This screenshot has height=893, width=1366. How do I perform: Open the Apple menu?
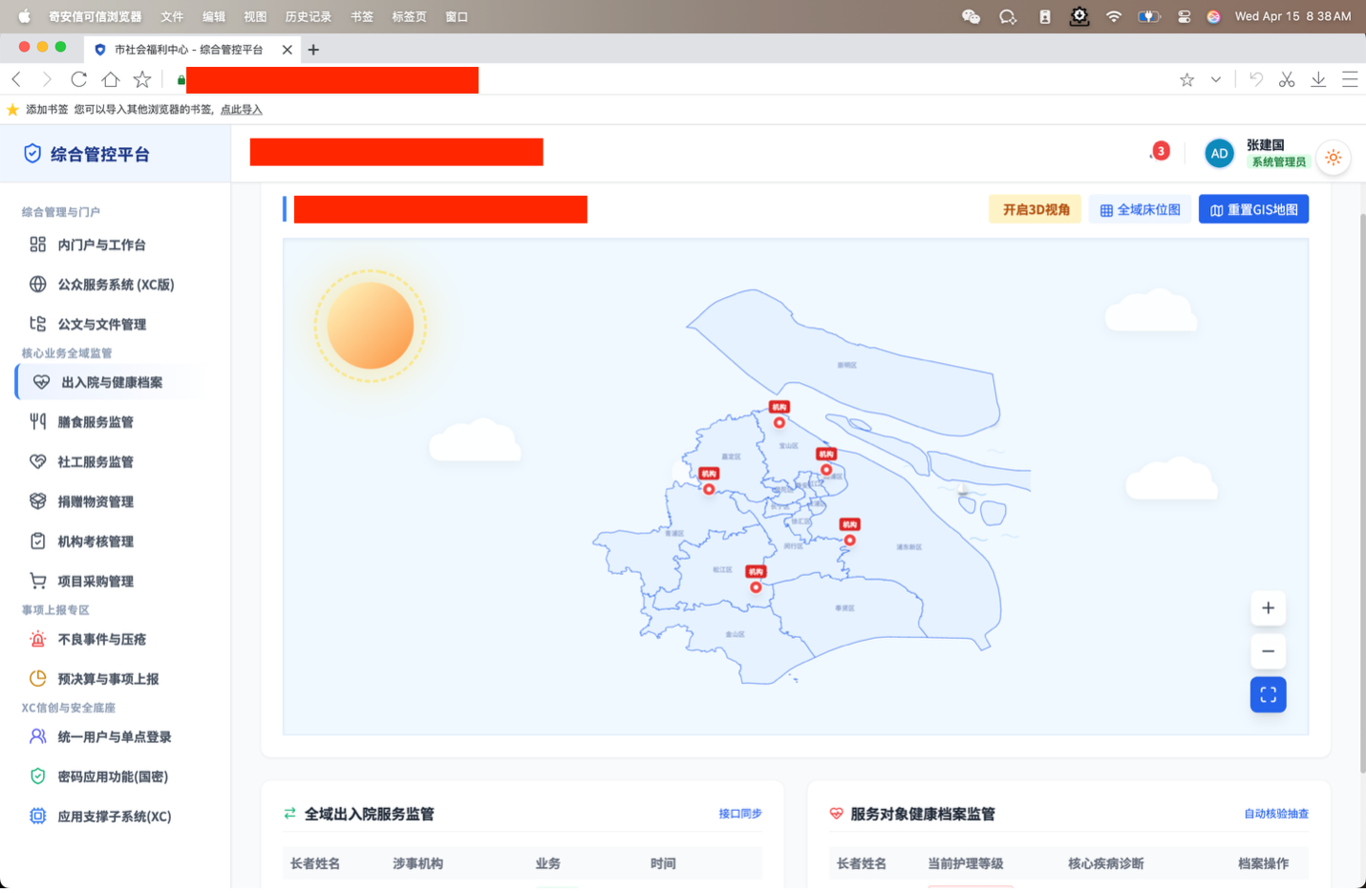24,16
